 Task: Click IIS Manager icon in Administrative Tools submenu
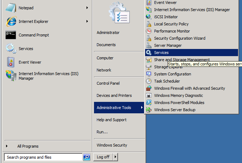coord(149,10)
